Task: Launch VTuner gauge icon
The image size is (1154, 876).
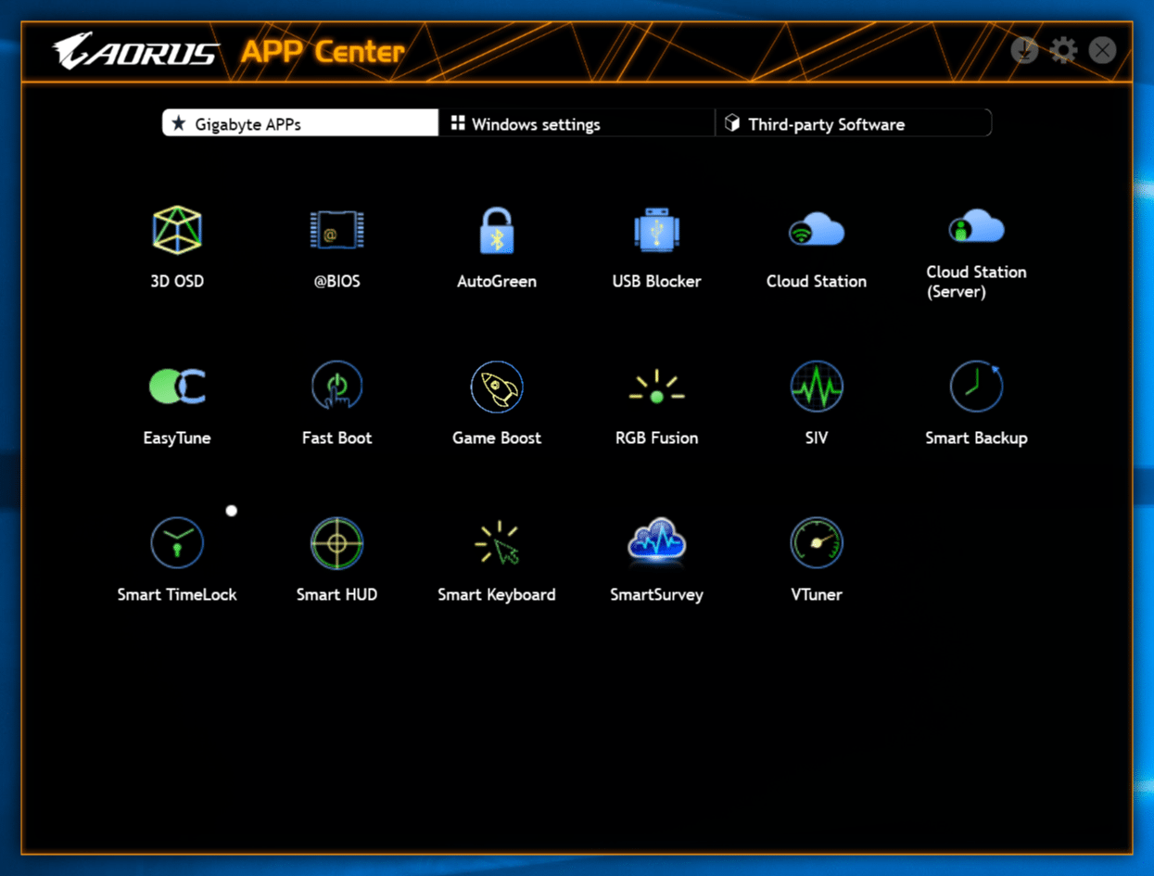Action: pyautogui.click(x=816, y=543)
